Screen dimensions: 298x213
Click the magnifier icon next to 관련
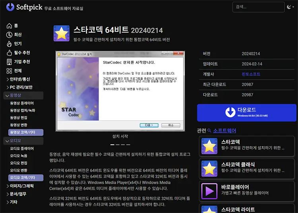tap(209, 130)
